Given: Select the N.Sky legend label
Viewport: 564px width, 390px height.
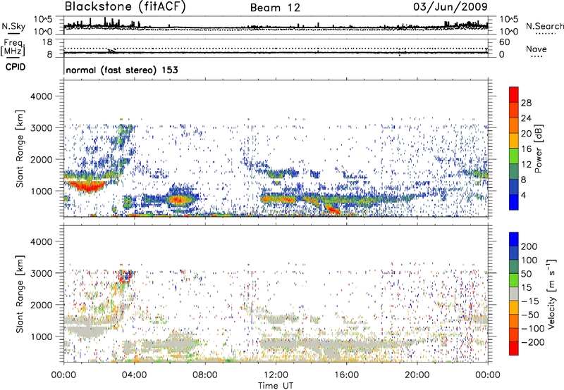Looking at the screenshot, I should coord(13,26).
